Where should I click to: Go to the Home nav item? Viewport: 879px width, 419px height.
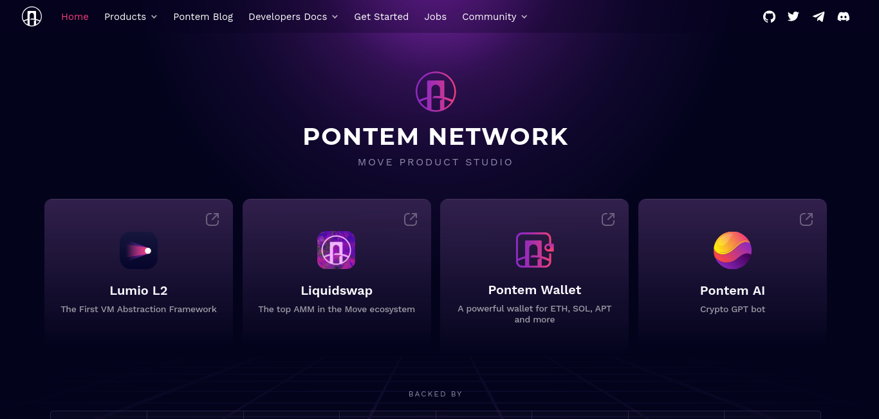[75, 17]
